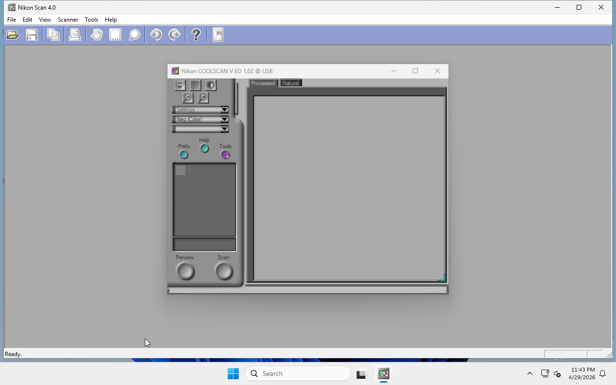Viewport: 616px width, 385px height.
Task: Rotate image 90 degrees clockwise
Action: (x=175, y=35)
